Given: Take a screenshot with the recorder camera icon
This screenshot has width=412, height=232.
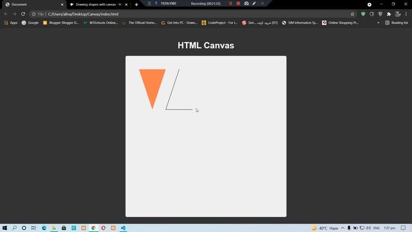Looking at the screenshot, I should [x=247, y=3].
